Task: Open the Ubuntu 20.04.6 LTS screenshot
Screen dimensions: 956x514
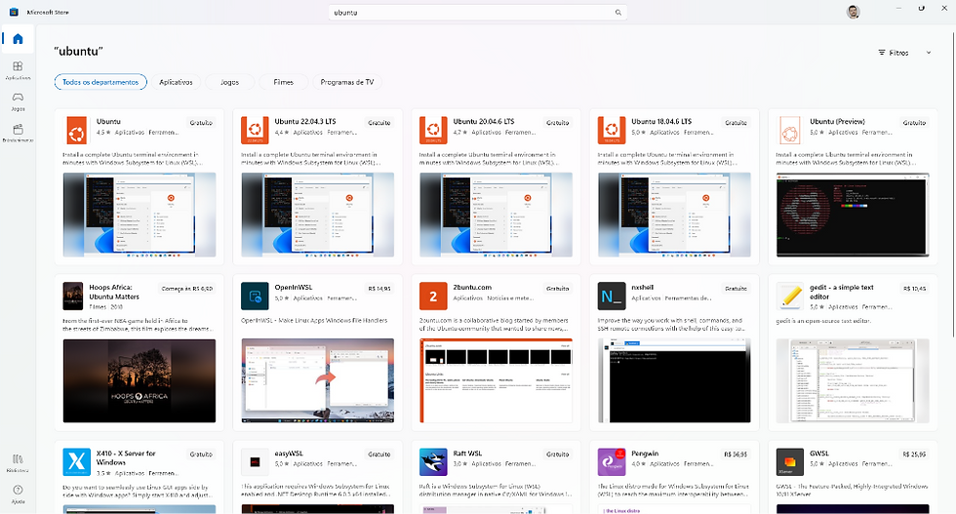Action: pyautogui.click(x=496, y=215)
